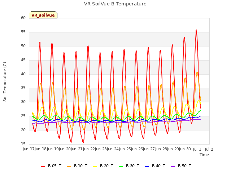Image resolution: width=231 pixels, height=173 pixels.
Task: Click the Jun 26 x-axis tick label
Action: click(137, 149)
